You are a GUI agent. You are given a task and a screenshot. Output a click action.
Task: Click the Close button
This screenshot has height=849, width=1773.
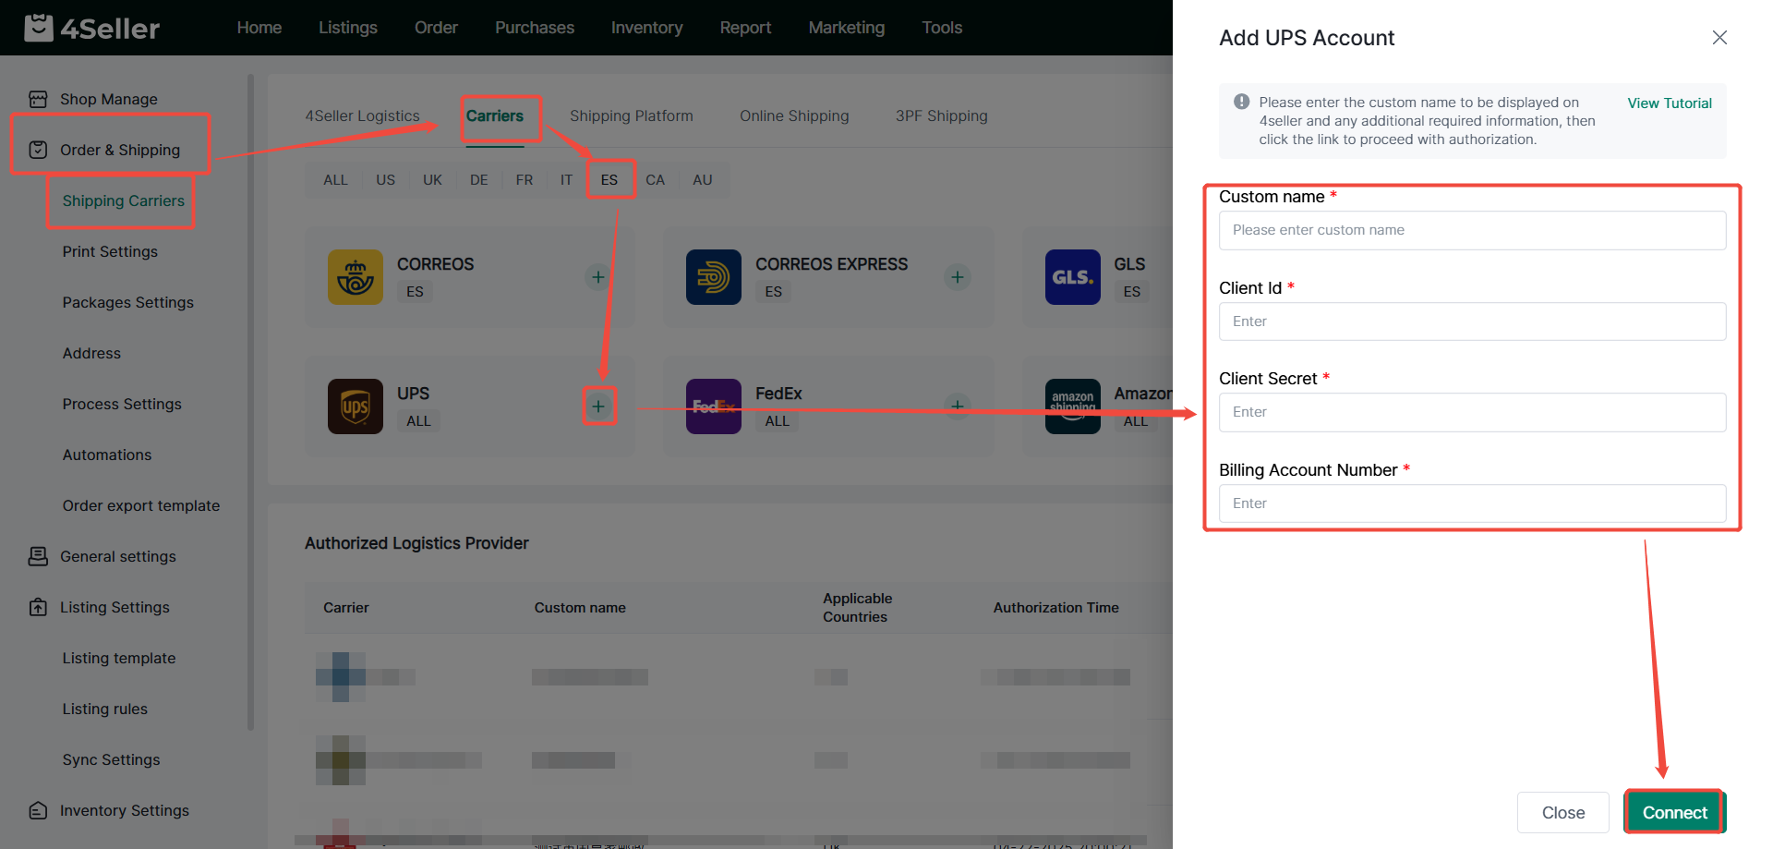1563,812
